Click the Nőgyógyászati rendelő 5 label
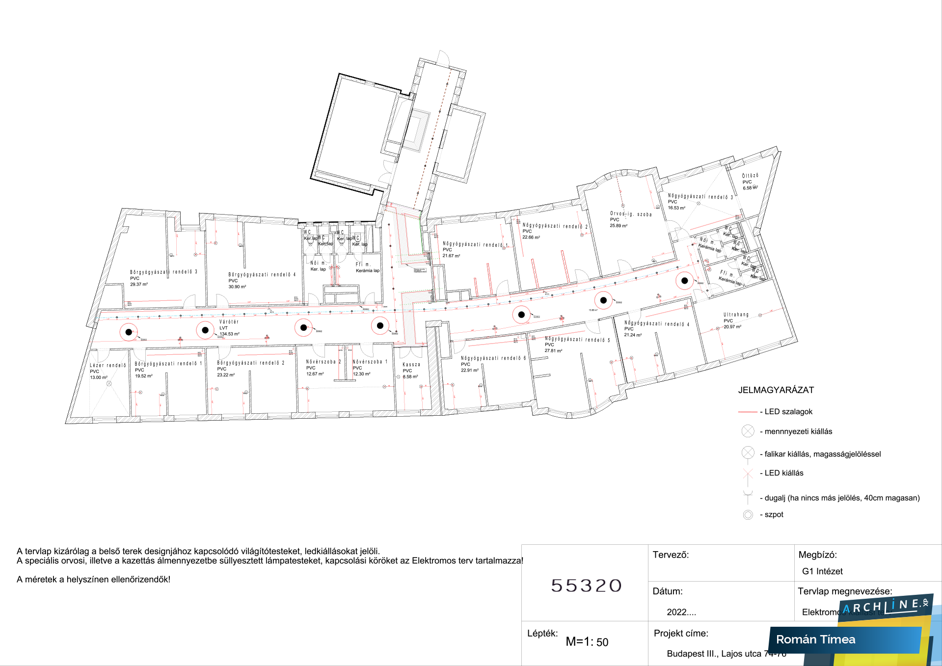This screenshot has height=666, width=942. point(577,339)
